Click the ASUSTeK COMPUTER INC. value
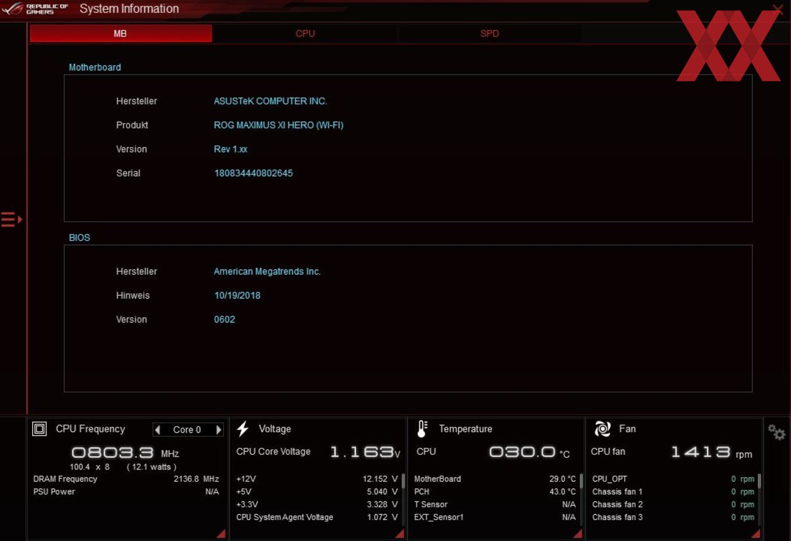 (x=270, y=101)
